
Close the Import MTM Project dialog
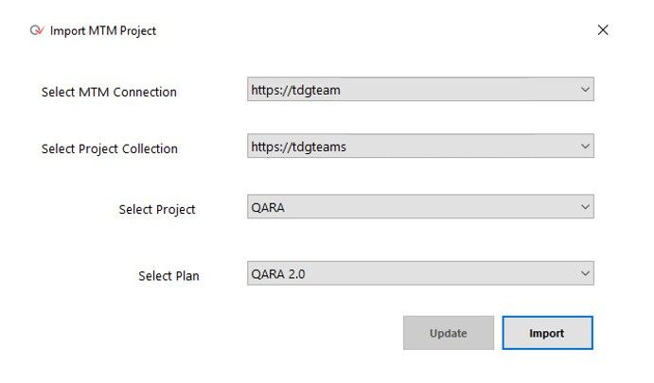pos(603,30)
